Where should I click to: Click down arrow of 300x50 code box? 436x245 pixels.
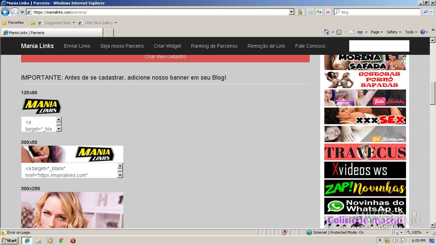pos(120,175)
